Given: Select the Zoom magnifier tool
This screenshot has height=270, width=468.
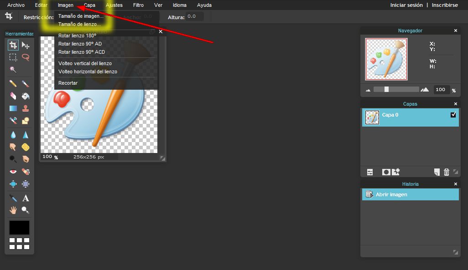Looking at the screenshot, I should [x=26, y=210].
